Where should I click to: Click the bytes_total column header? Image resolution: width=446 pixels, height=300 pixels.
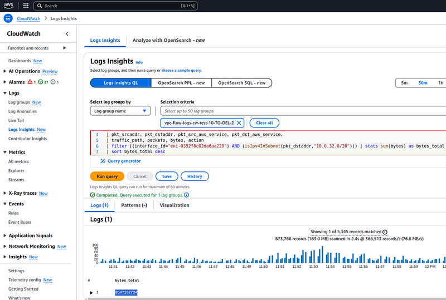[127, 281]
